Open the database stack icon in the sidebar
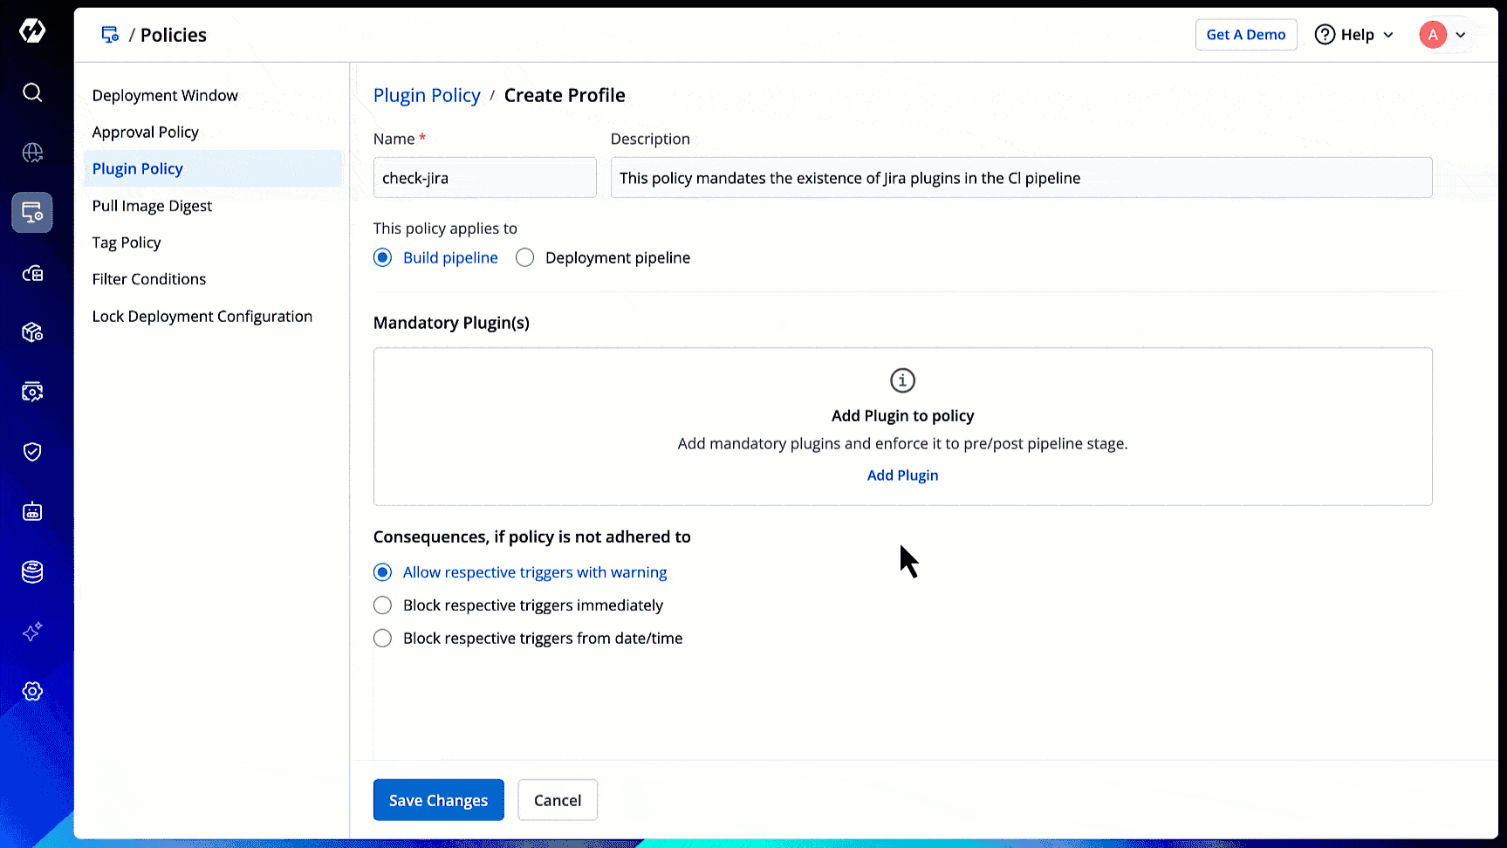 [x=32, y=572]
